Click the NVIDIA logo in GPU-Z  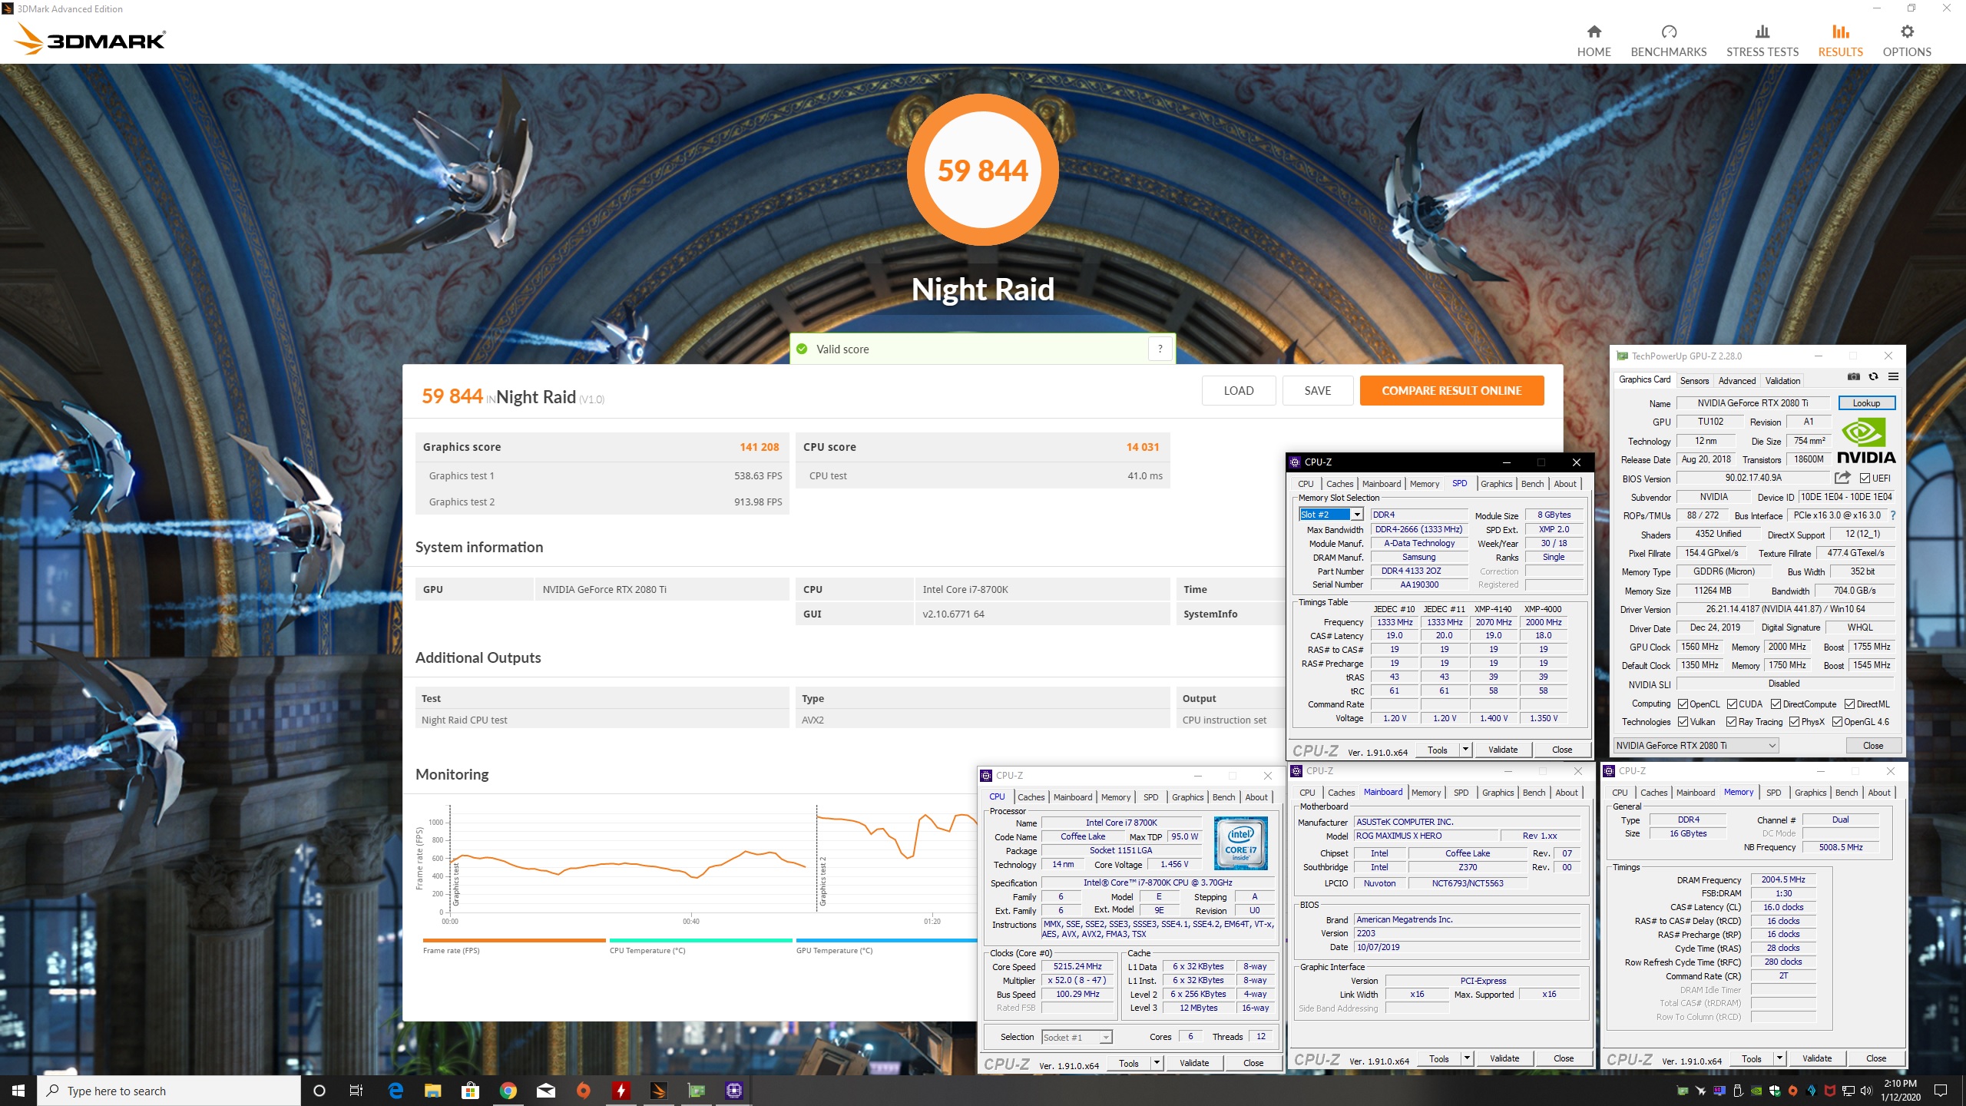1865,442
